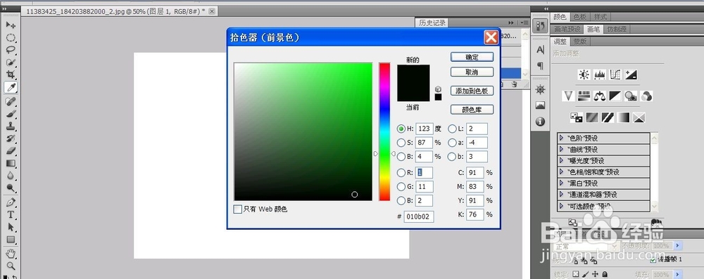Screen dimensions: 704x279
Task: Select the Eyedropper tool
Action: (x=11, y=87)
